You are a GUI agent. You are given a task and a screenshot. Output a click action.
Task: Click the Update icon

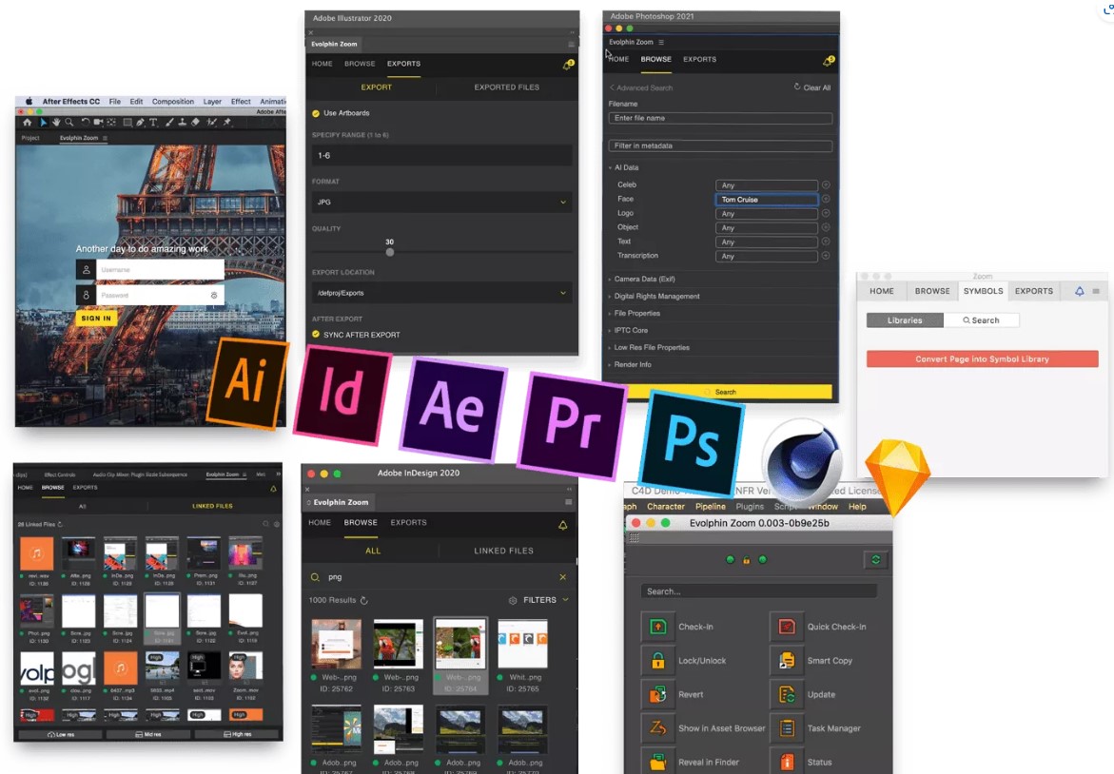point(787,694)
